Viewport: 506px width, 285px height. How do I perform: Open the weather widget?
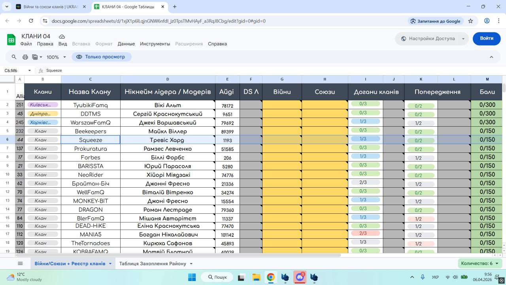click(x=24, y=277)
